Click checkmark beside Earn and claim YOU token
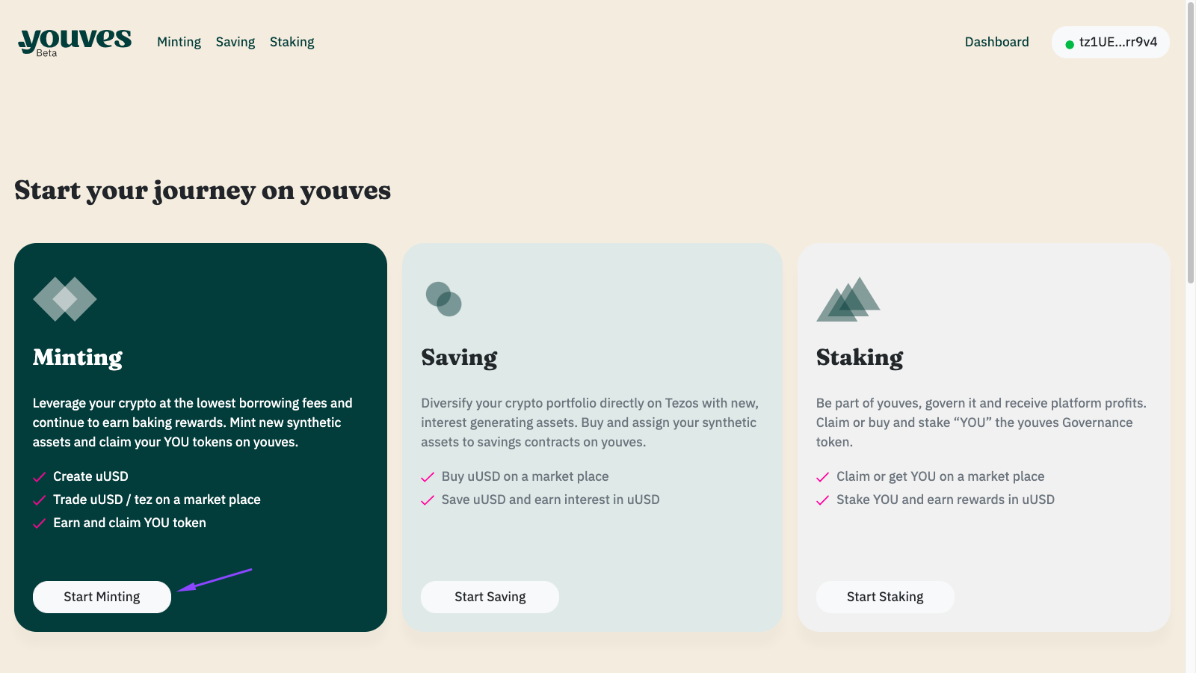1196x673 pixels. tap(40, 523)
